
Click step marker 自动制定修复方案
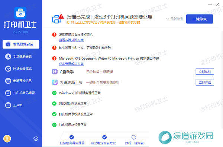pos(104,137)
